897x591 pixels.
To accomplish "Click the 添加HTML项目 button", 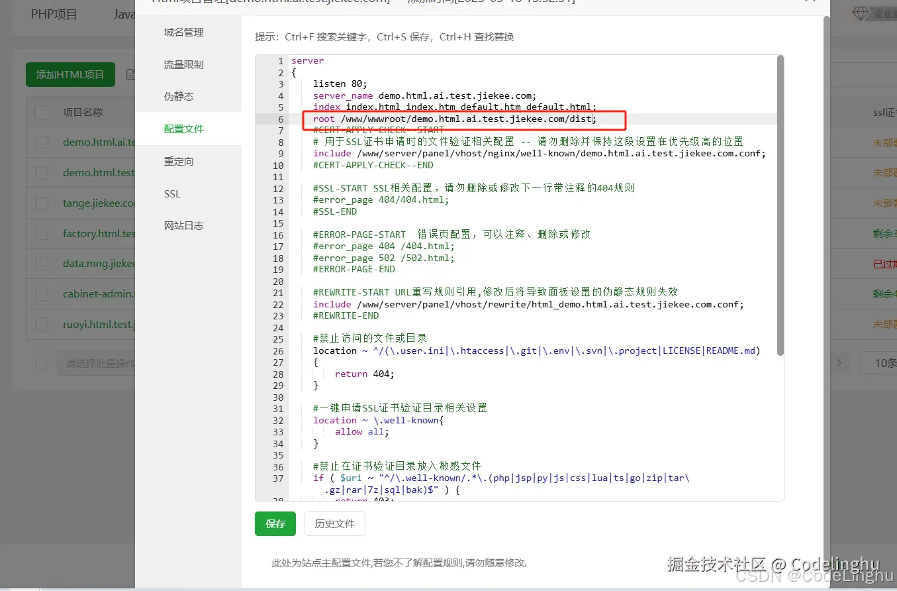I will [70, 75].
